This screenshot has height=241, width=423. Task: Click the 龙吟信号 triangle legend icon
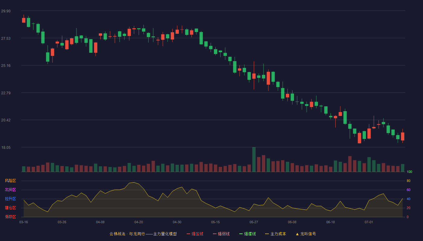pos(297,234)
